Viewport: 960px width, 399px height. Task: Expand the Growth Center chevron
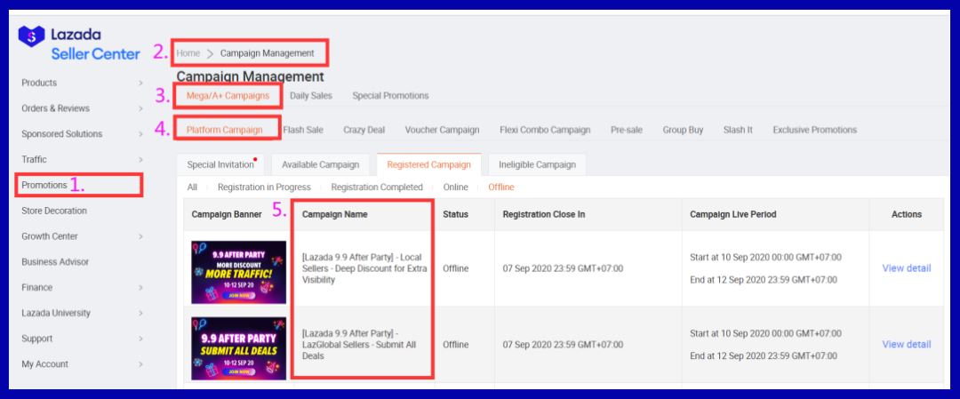140,236
